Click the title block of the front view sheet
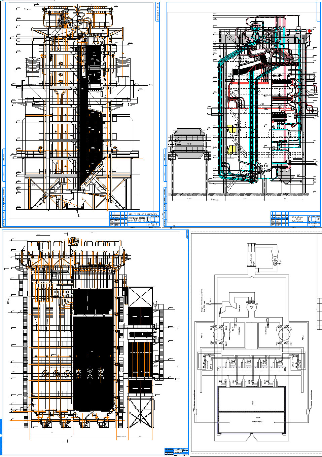This screenshot has height=457, width=322. pos(176,451)
